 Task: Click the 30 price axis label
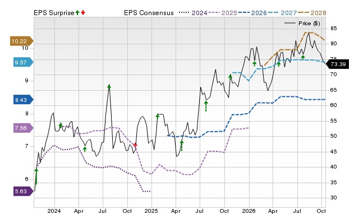point(334,198)
